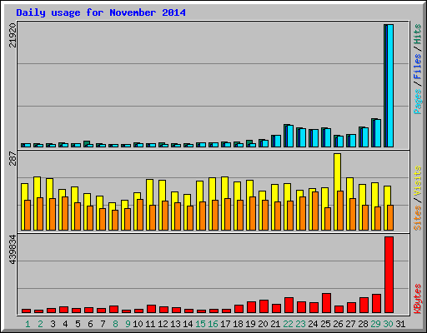
Task: Click day 23 on the x-axis
Action: pyautogui.click(x=300, y=324)
